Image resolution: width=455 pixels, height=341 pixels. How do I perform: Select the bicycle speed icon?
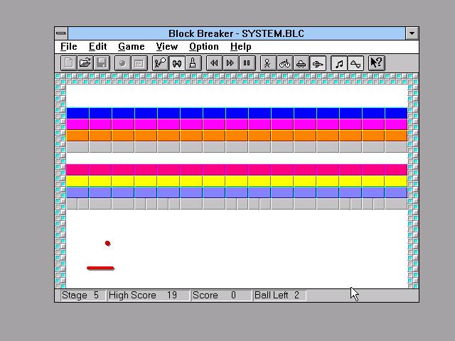[284, 63]
